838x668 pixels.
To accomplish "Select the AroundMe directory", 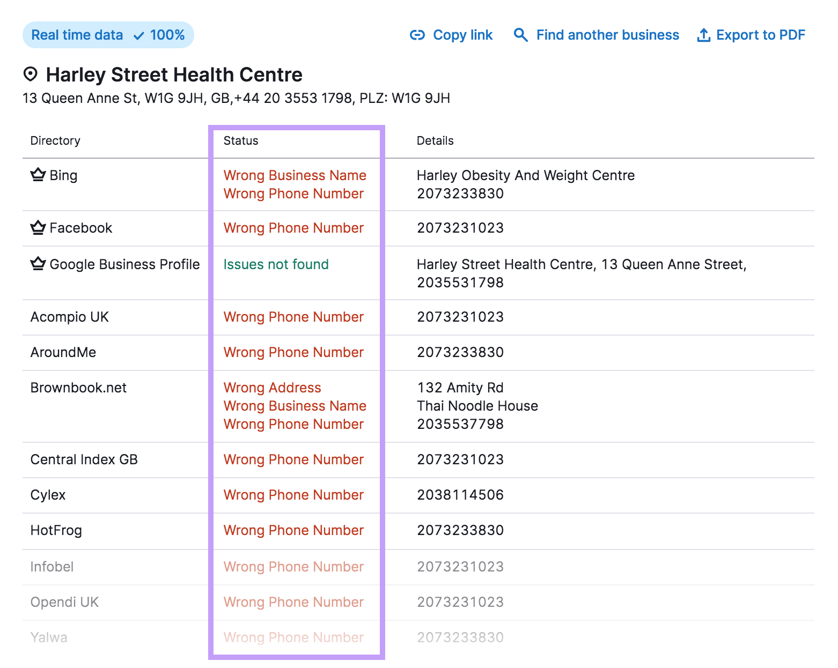I will [x=63, y=352].
